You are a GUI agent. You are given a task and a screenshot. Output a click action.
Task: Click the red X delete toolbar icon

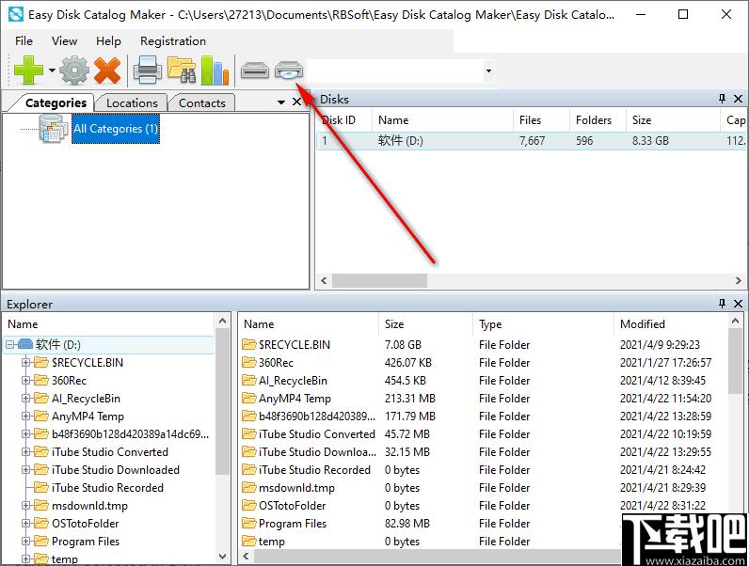107,71
